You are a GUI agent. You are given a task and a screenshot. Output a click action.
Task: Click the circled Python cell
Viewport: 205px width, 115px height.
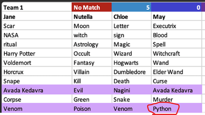click(x=176, y=108)
